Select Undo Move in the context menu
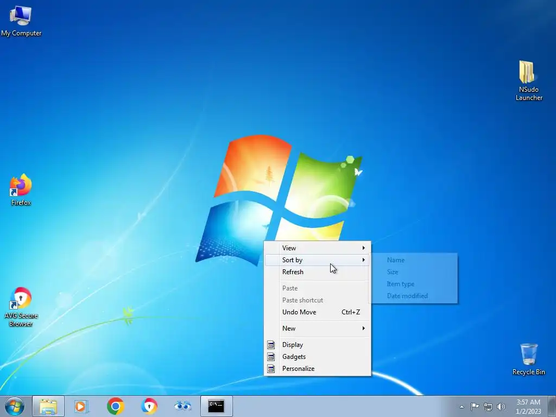 (x=318, y=312)
